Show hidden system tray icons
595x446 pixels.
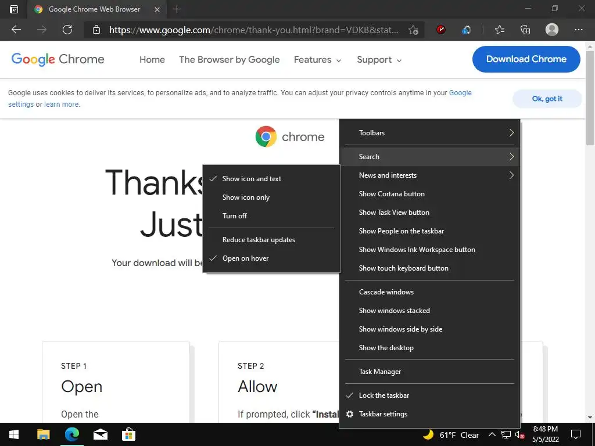coord(492,434)
